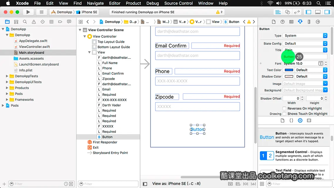Choose the iPhone SE run destination
334x188 pixels.
[87, 12]
